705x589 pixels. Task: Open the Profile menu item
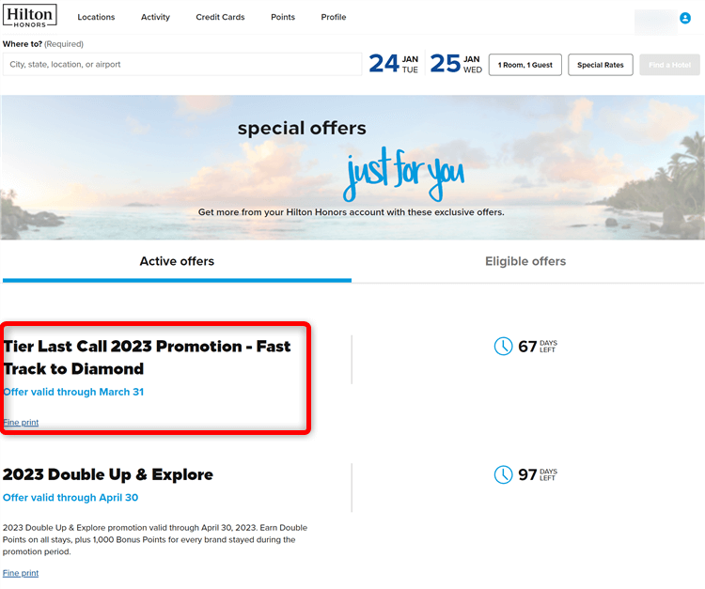point(334,17)
